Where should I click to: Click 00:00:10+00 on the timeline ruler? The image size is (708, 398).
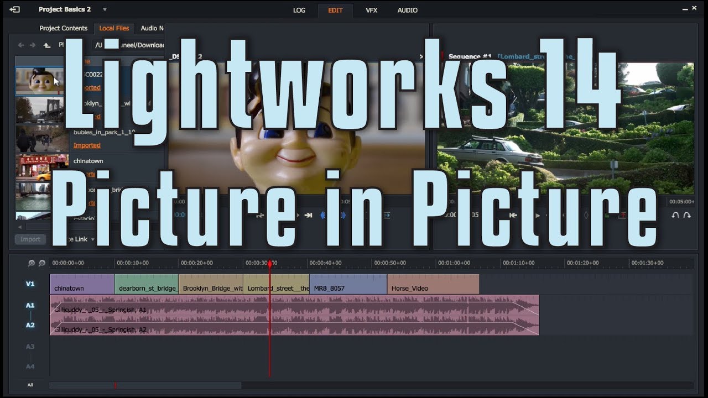coord(132,263)
